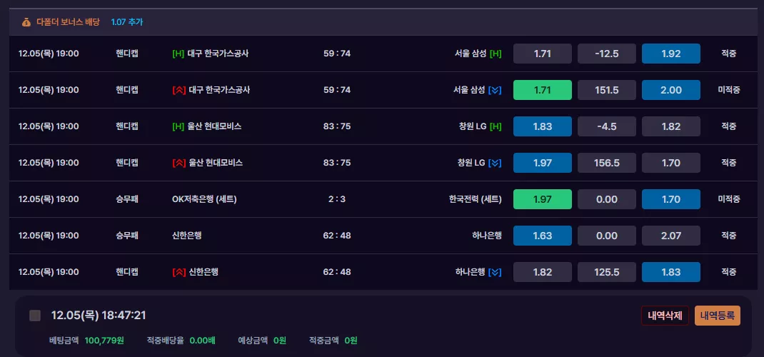Click the 0.00배 winning odds value
The image size is (764, 357).
[202, 341]
